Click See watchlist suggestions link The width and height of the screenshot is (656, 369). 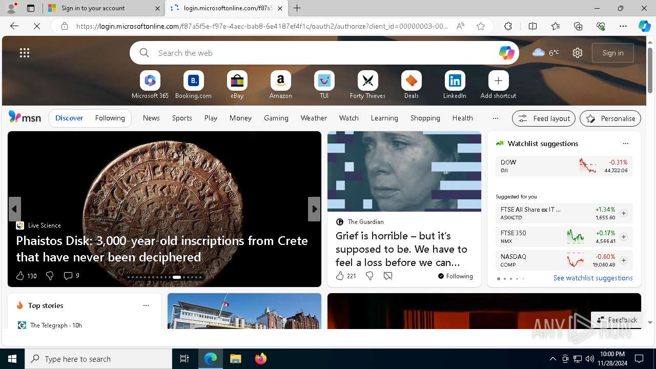(x=593, y=278)
